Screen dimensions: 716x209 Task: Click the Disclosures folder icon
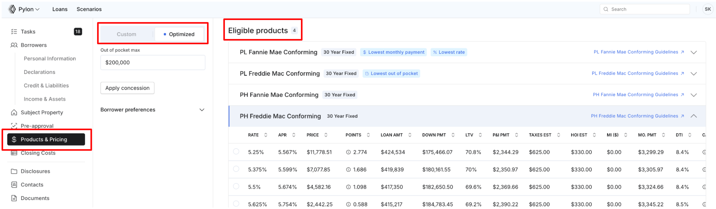click(14, 171)
